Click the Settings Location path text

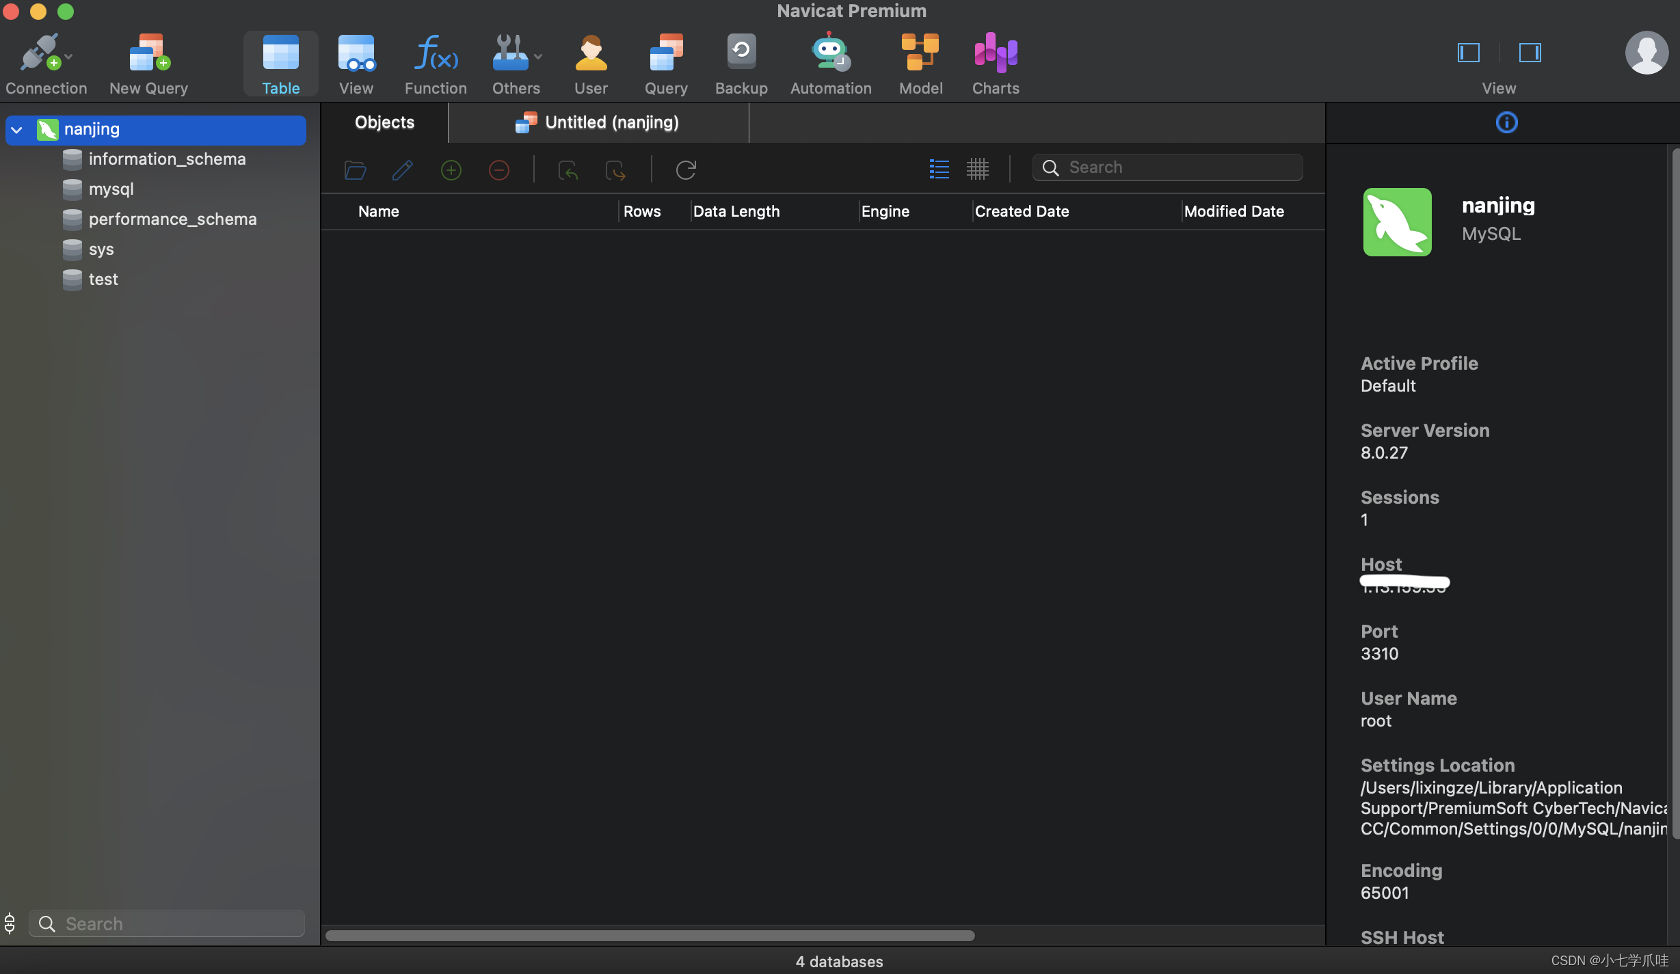click(1513, 809)
